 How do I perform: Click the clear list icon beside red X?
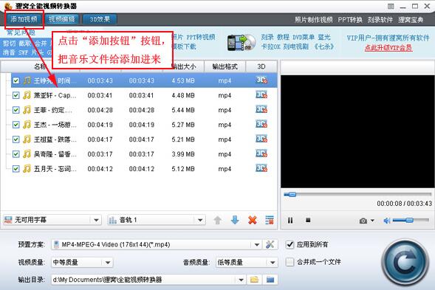click(x=270, y=221)
